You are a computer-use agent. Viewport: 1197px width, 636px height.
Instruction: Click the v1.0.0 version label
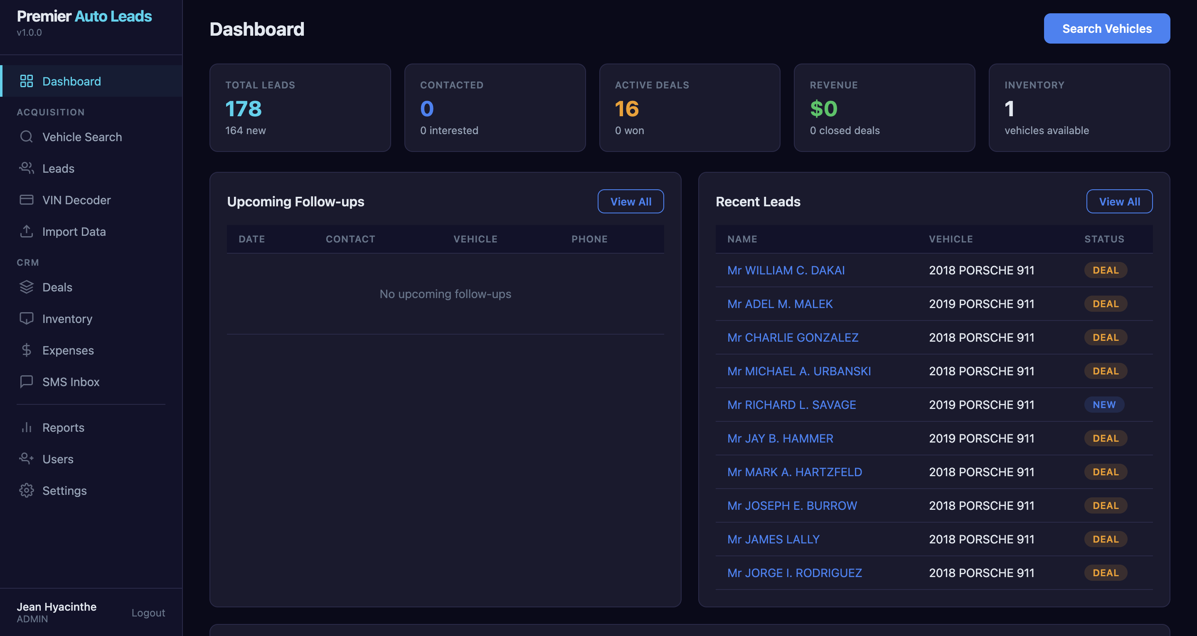coord(29,32)
